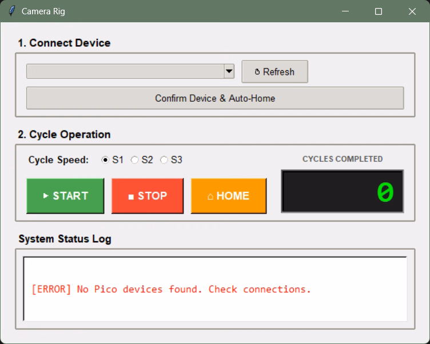
Task: Open the device selection dropdown arrow
Action: coord(229,71)
